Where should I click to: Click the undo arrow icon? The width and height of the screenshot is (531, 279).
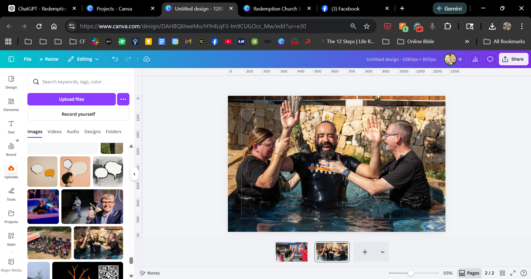(x=115, y=59)
